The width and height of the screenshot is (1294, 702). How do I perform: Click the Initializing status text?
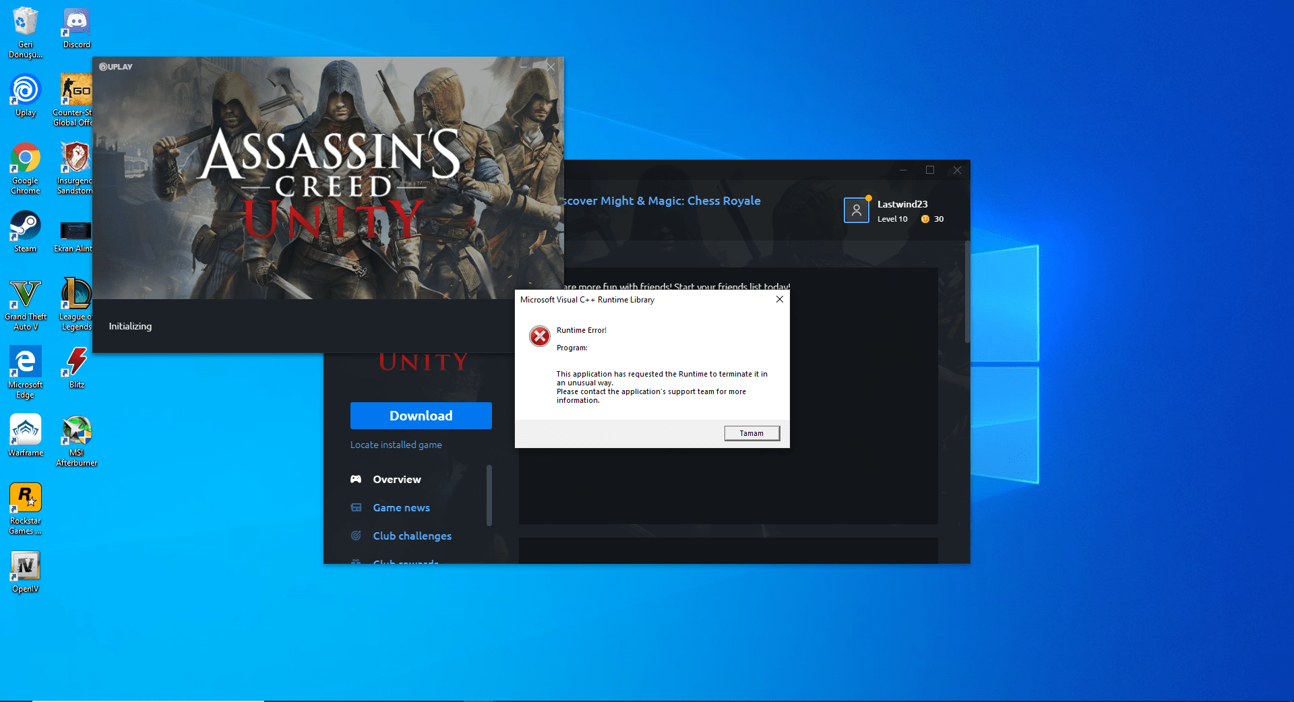pyautogui.click(x=131, y=326)
